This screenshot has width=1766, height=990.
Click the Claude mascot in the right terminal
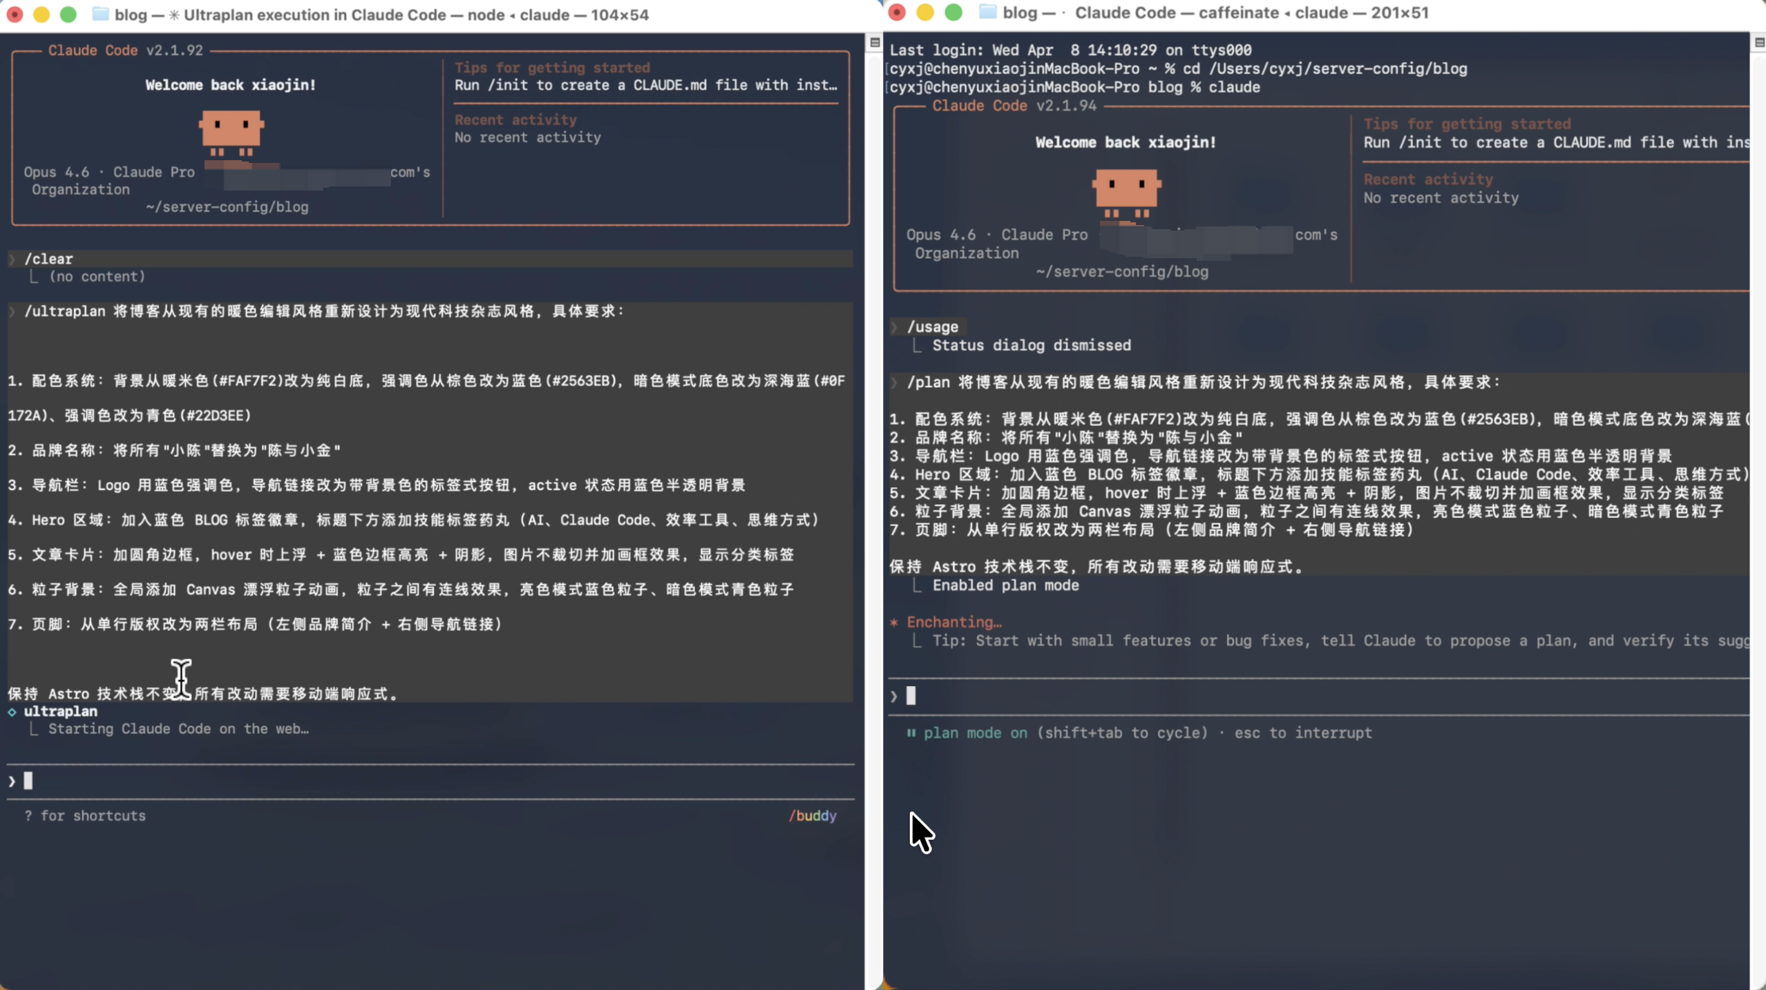(1126, 193)
